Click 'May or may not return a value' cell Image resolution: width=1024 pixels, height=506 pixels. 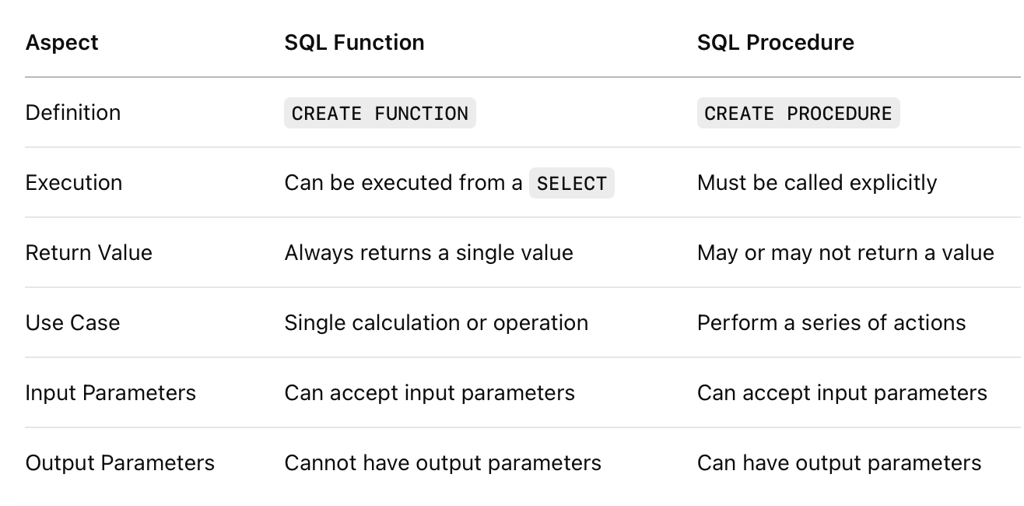(x=846, y=253)
